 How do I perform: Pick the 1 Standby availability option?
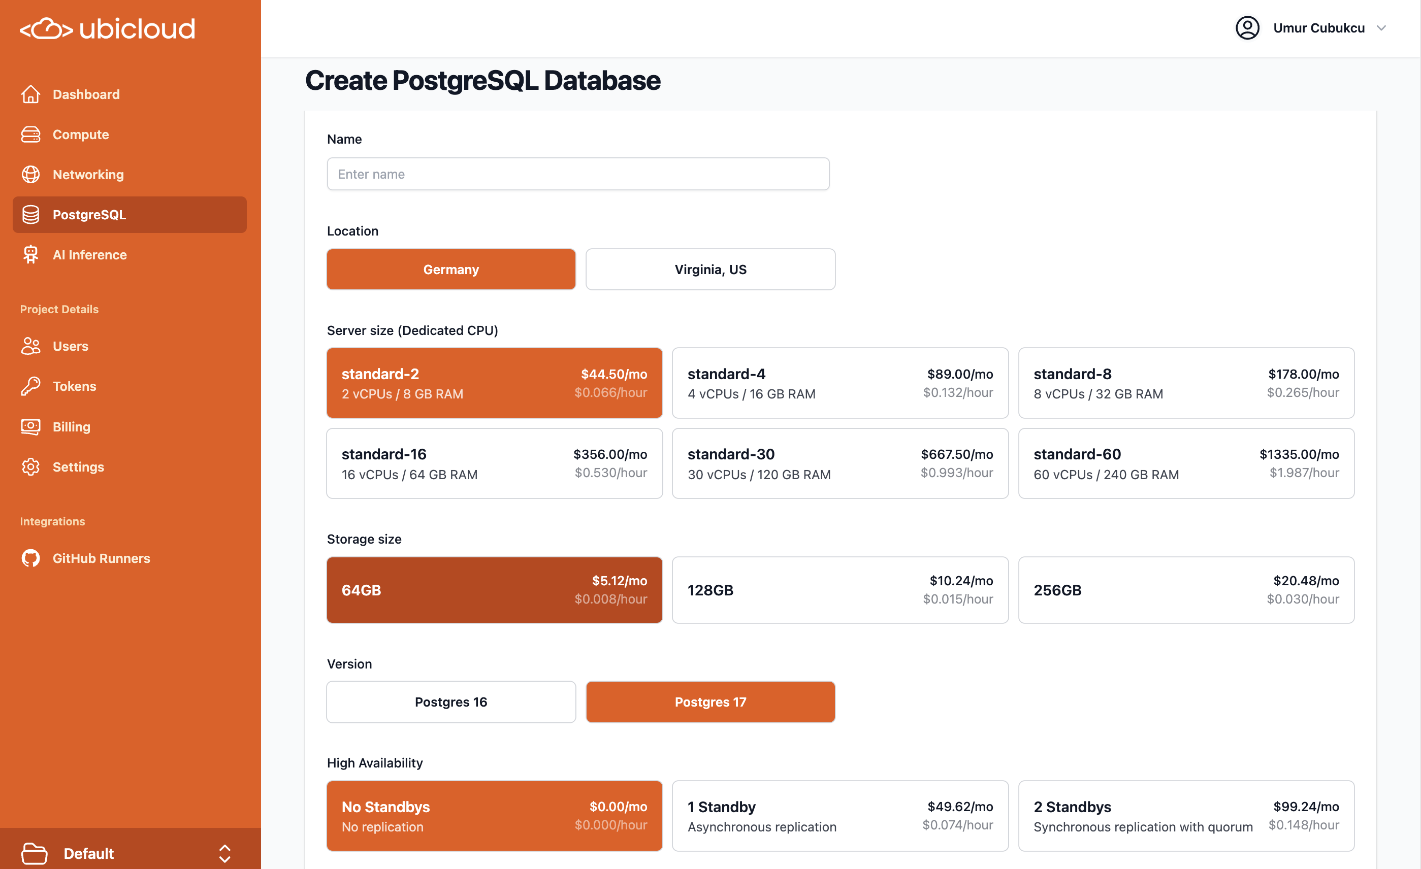pos(839,815)
